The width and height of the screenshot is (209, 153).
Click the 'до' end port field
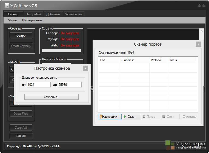(70, 85)
